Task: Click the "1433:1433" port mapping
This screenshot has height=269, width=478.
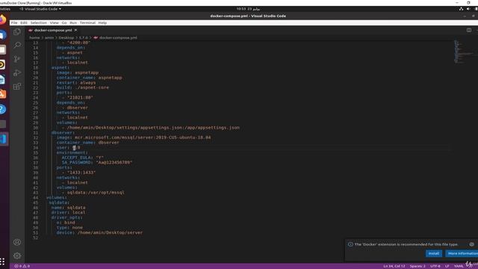Action: 81,173
